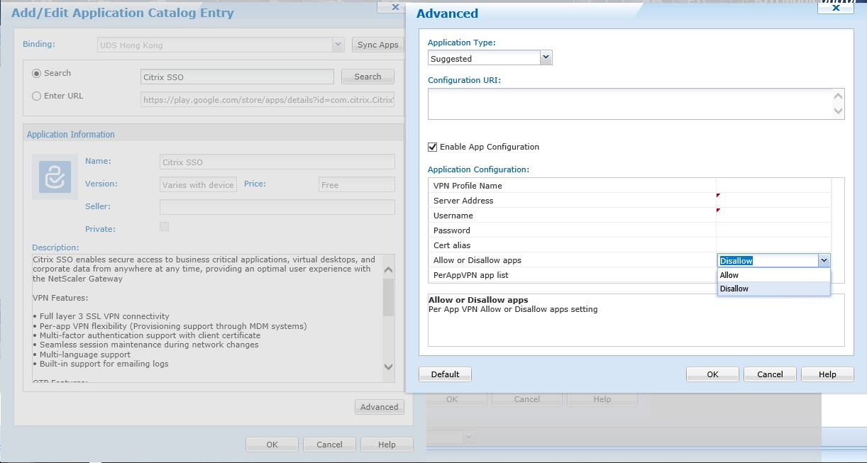The image size is (867, 463).
Task: Open the Binding dropdown list
Action: coord(338,45)
